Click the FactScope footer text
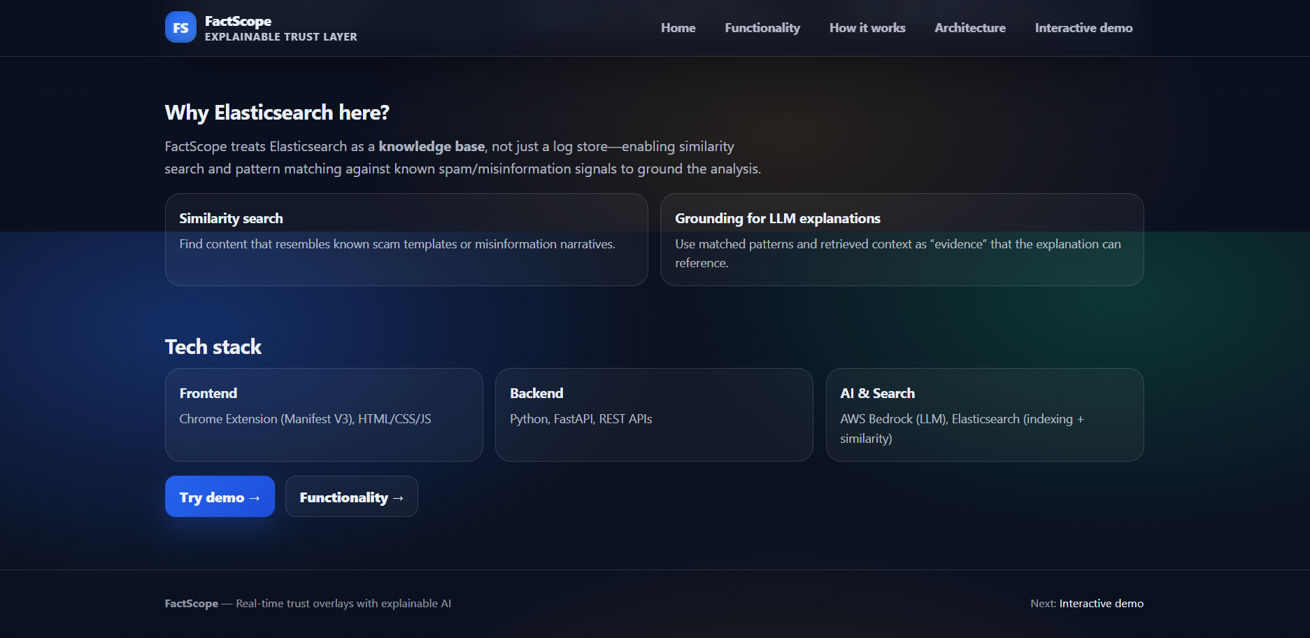 click(x=190, y=603)
